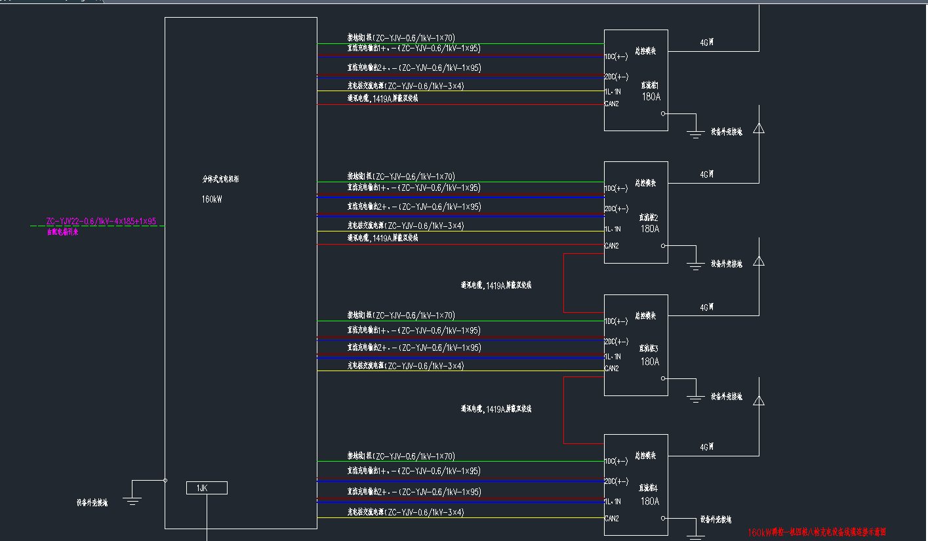Image resolution: width=928 pixels, height=541 pixels.
Task: Select the red drawing title text
Action: click(x=821, y=532)
